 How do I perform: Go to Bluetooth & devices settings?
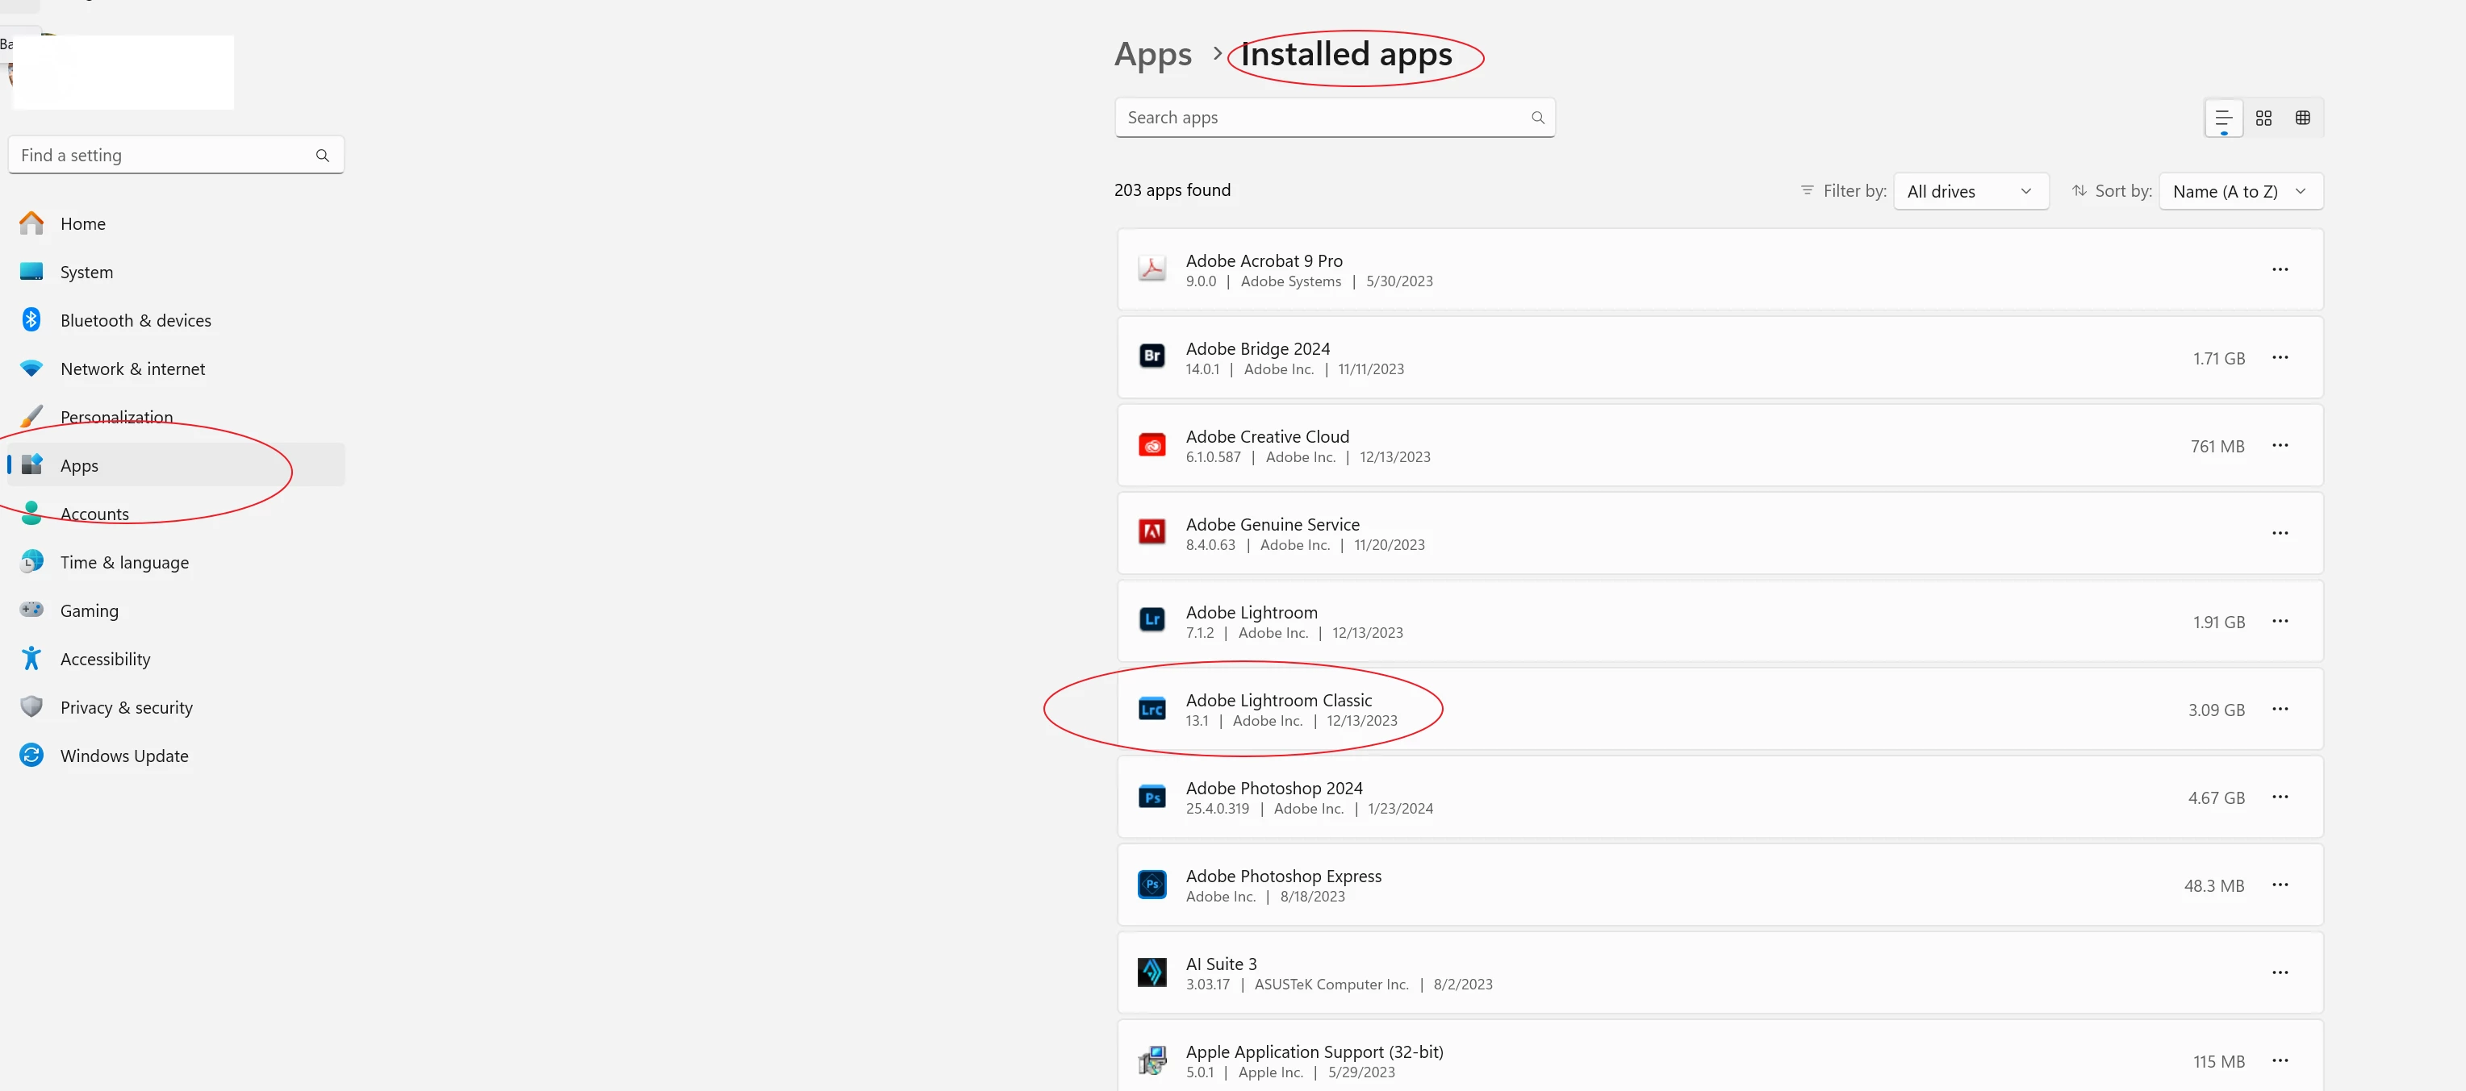(x=135, y=321)
